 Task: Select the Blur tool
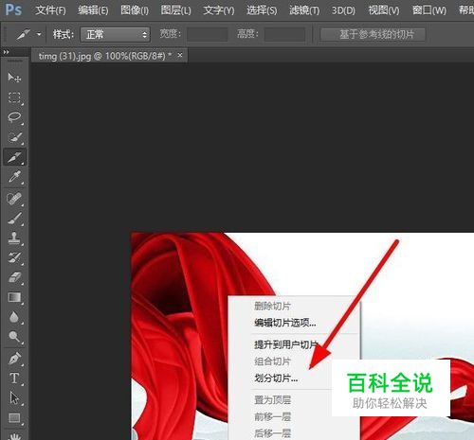coord(14,317)
